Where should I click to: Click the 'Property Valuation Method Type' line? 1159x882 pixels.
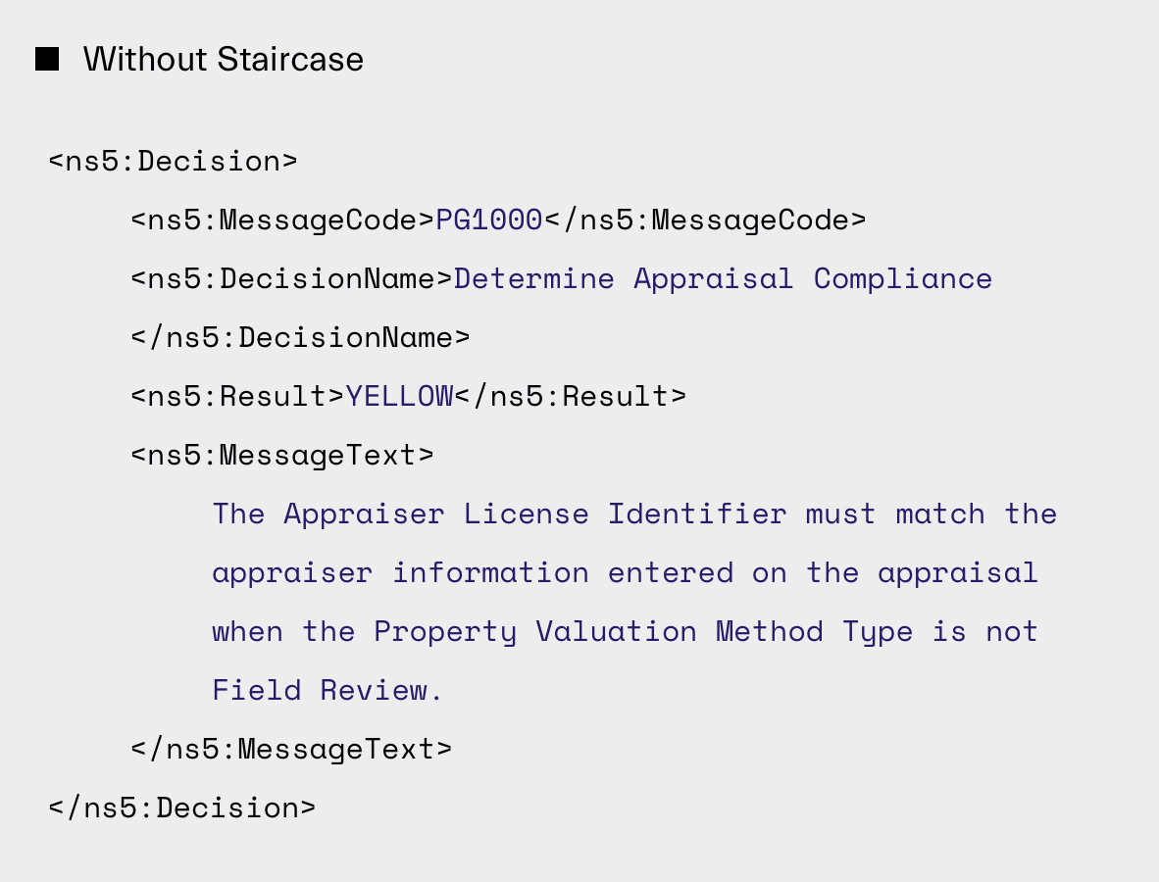[x=626, y=631]
